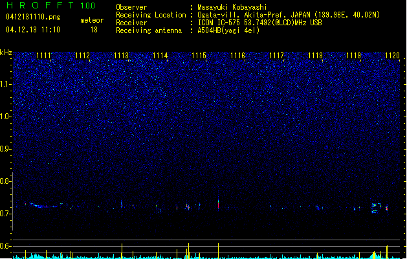Click the Receiver field label

(131, 23)
